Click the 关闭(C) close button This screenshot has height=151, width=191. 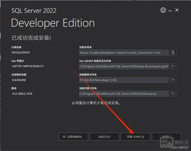(166, 137)
